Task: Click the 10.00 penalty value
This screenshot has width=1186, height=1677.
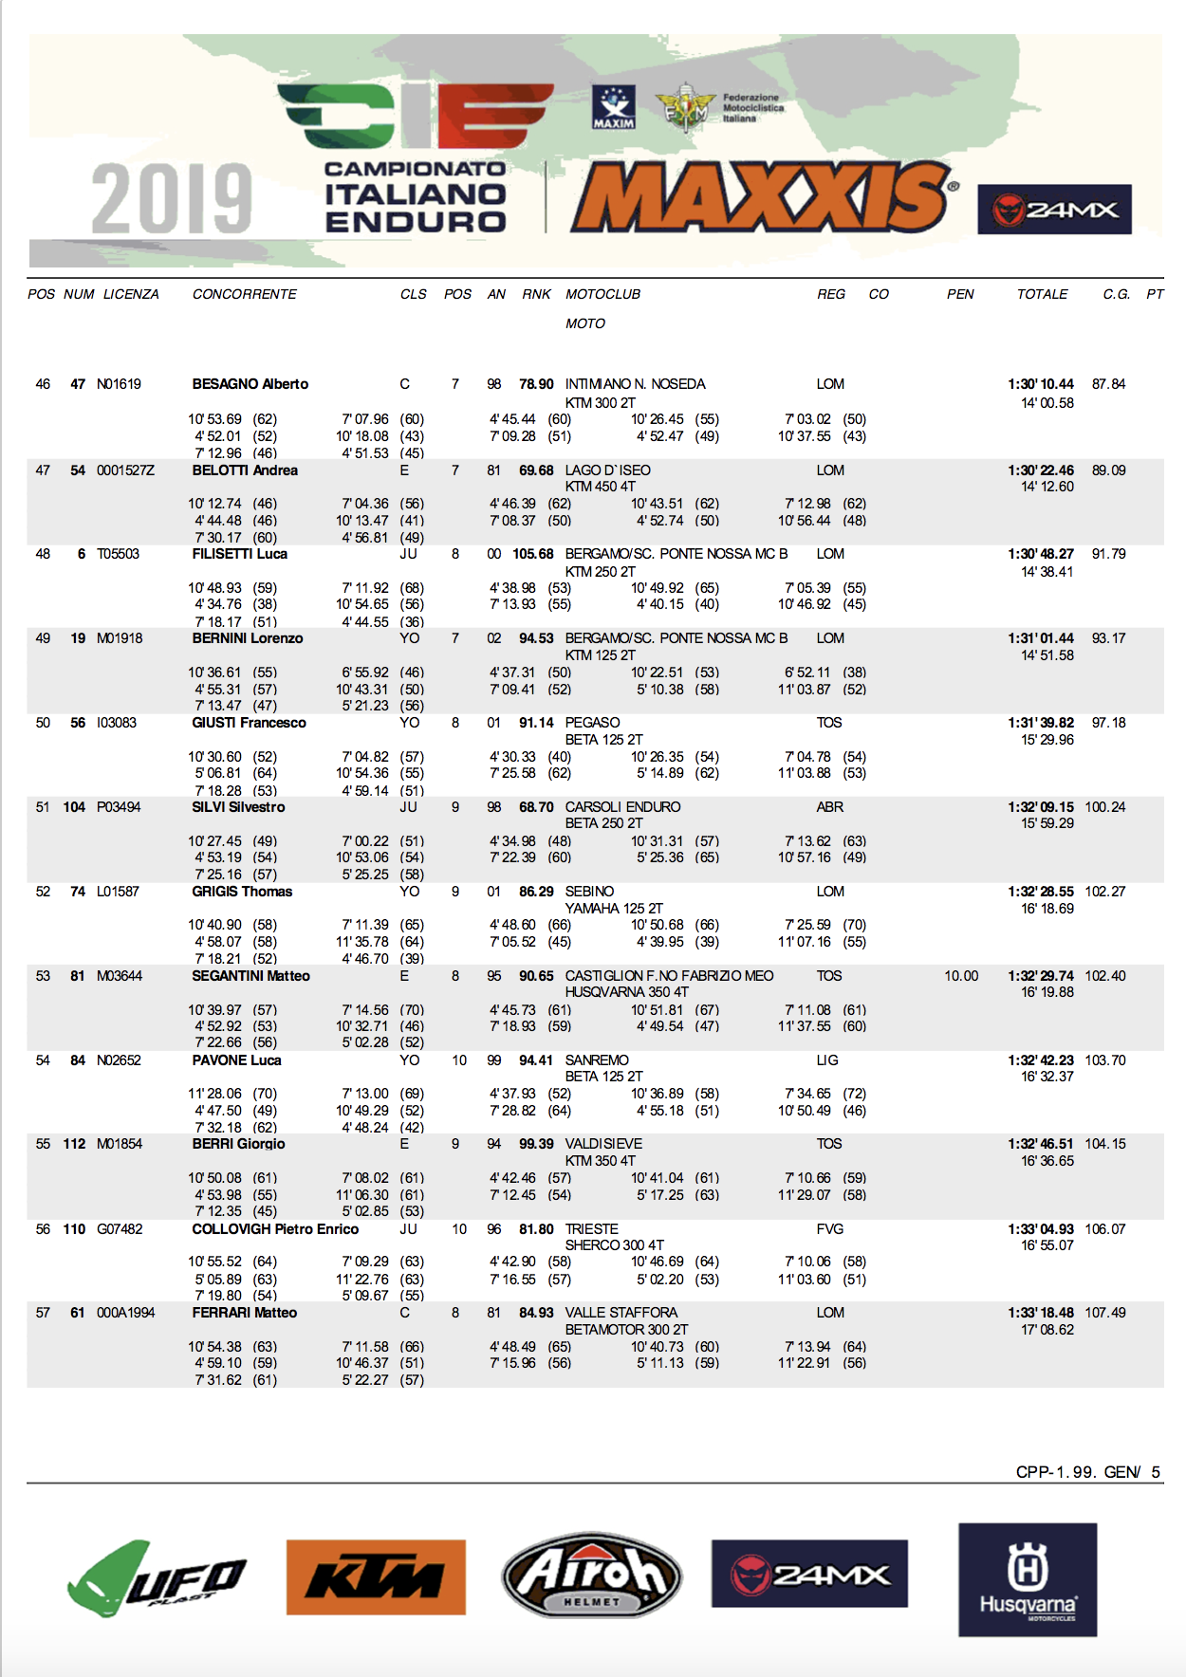Action: 961,976
